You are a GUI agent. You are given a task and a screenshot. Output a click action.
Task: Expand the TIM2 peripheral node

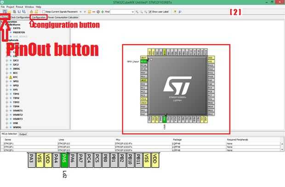click(7, 98)
